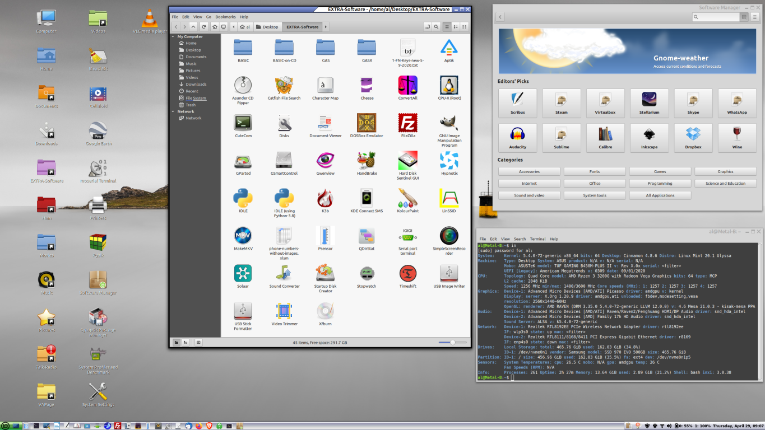Open the Search menu in terminal window
The height and width of the screenshot is (430, 765).
(x=520, y=239)
